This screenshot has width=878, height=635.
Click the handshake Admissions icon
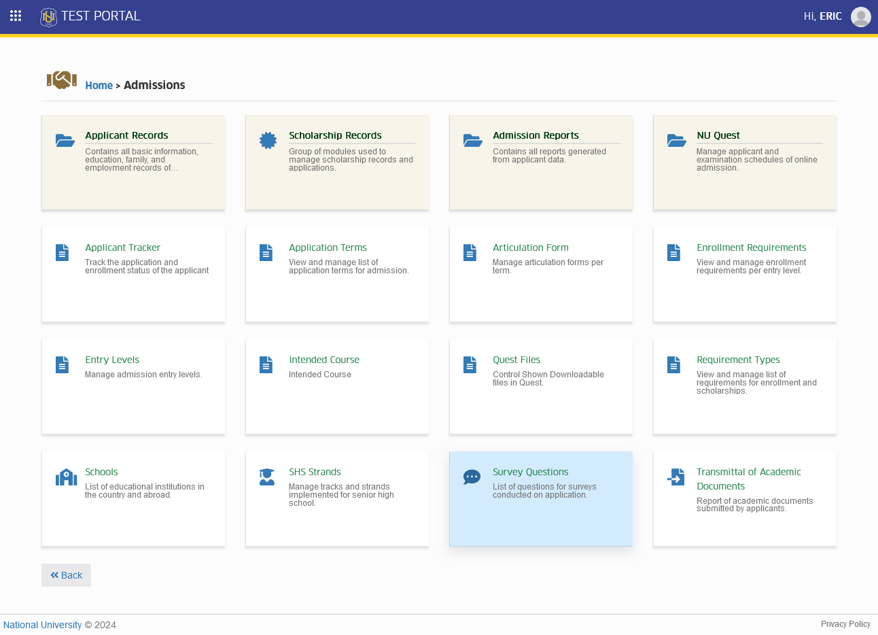[x=62, y=80]
